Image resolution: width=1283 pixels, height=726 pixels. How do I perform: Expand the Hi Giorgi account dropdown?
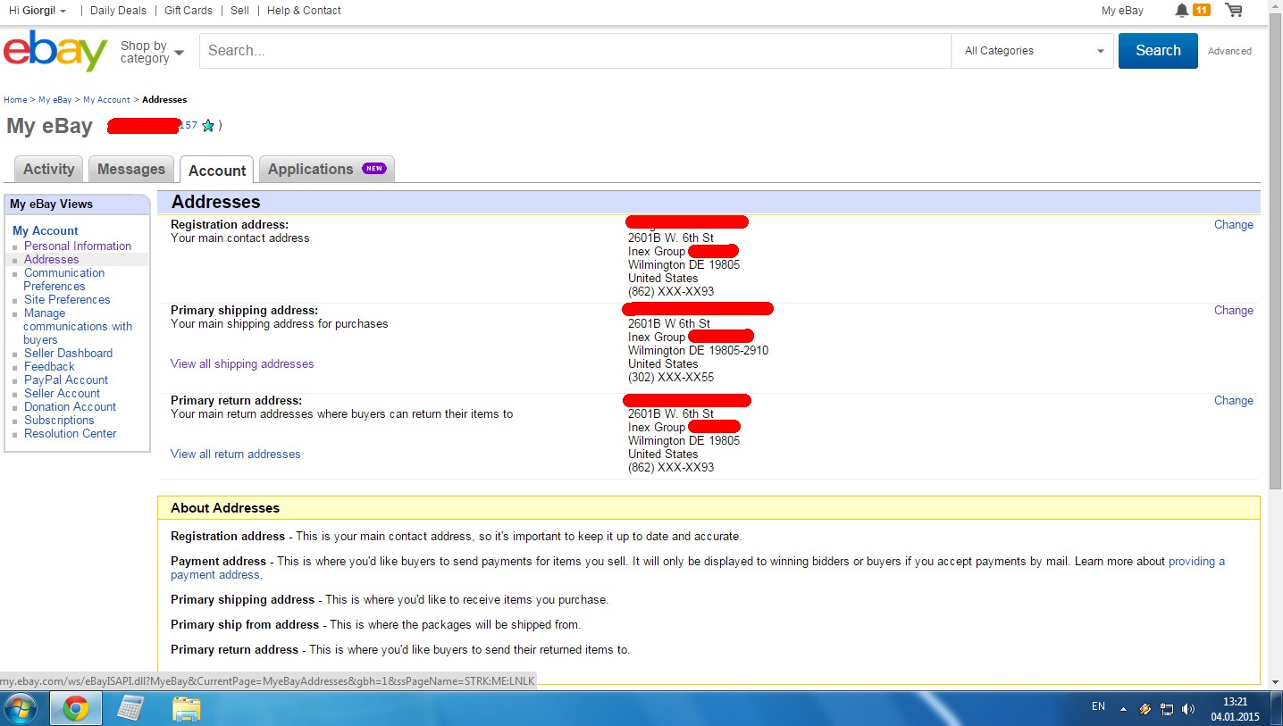(x=38, y=11)
